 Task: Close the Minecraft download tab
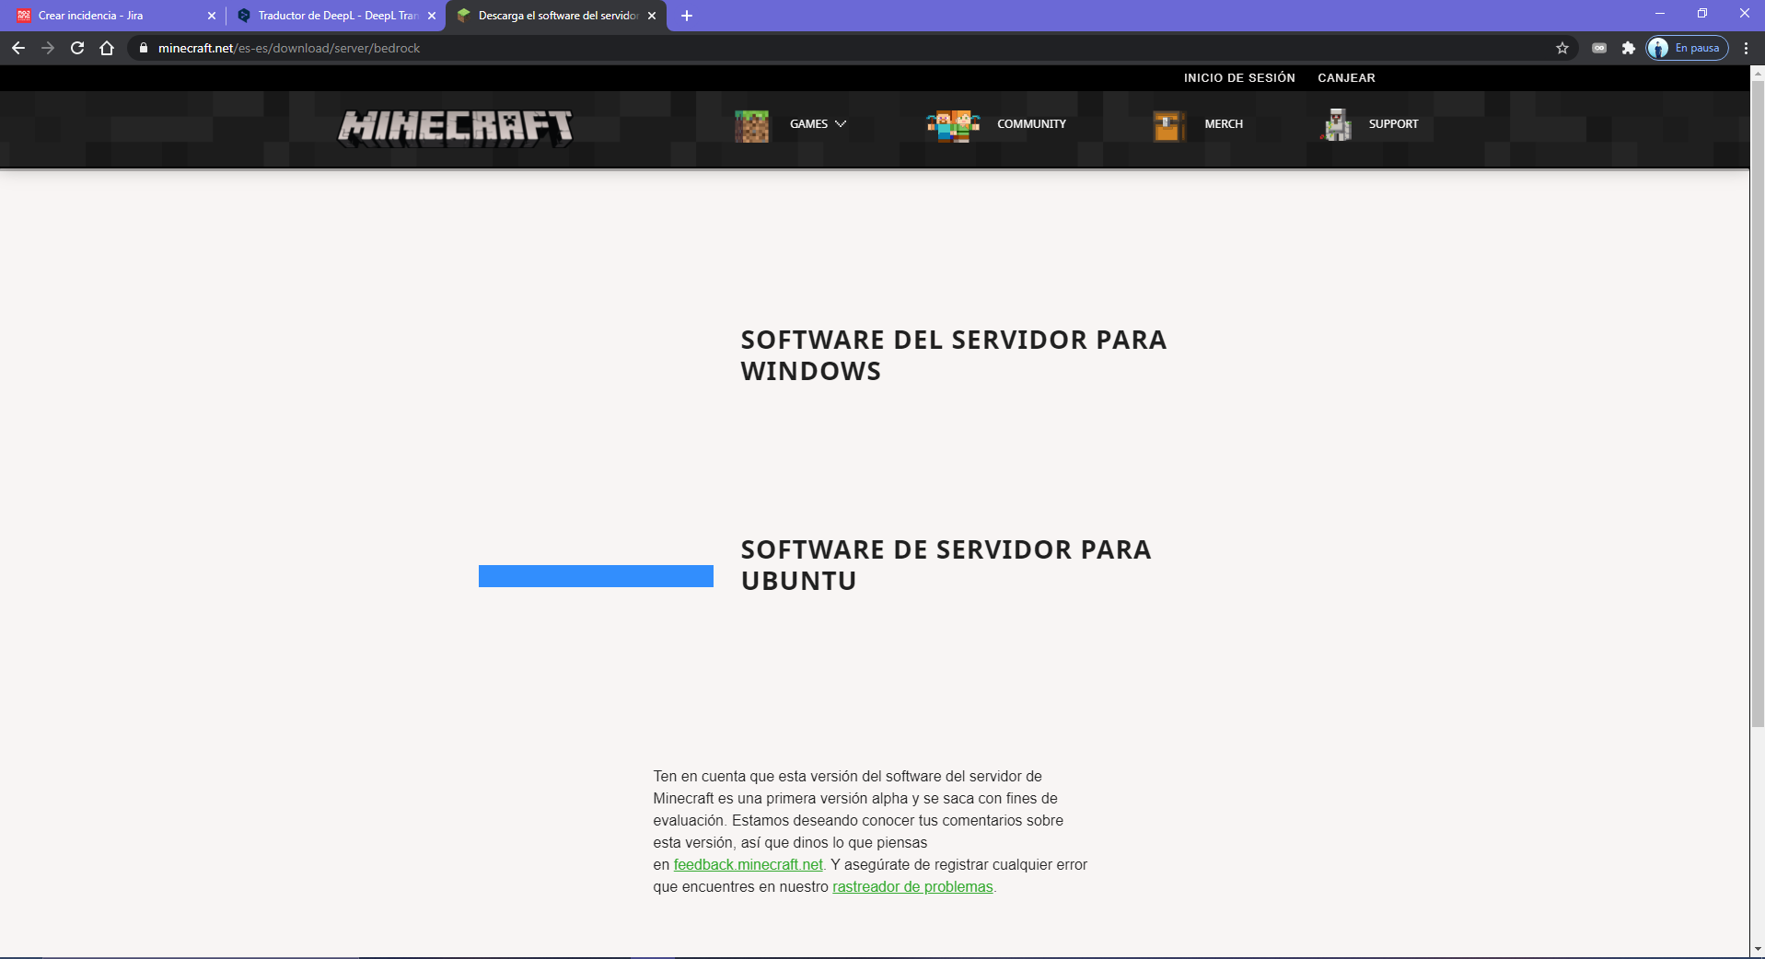click(652, 16)
